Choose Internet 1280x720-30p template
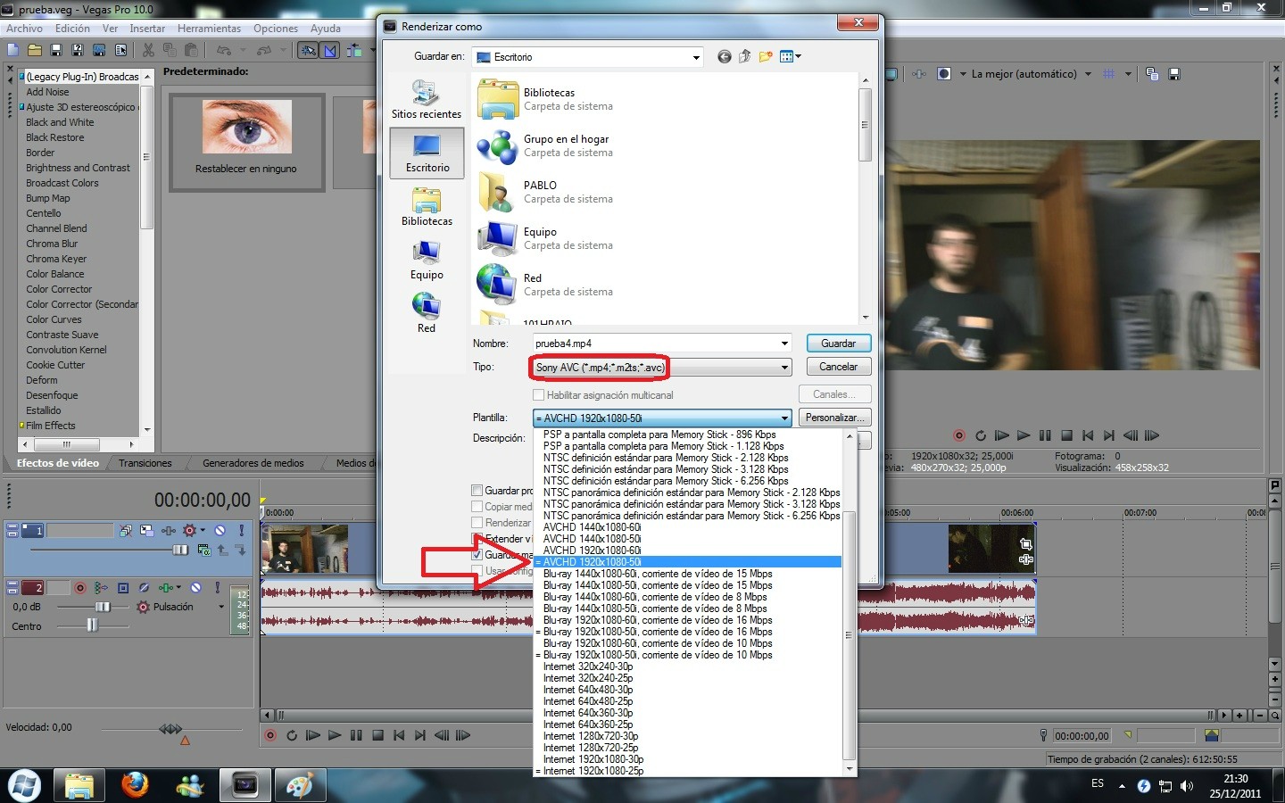This screenshot has width=1285, height=803. (x=591, y=736)
